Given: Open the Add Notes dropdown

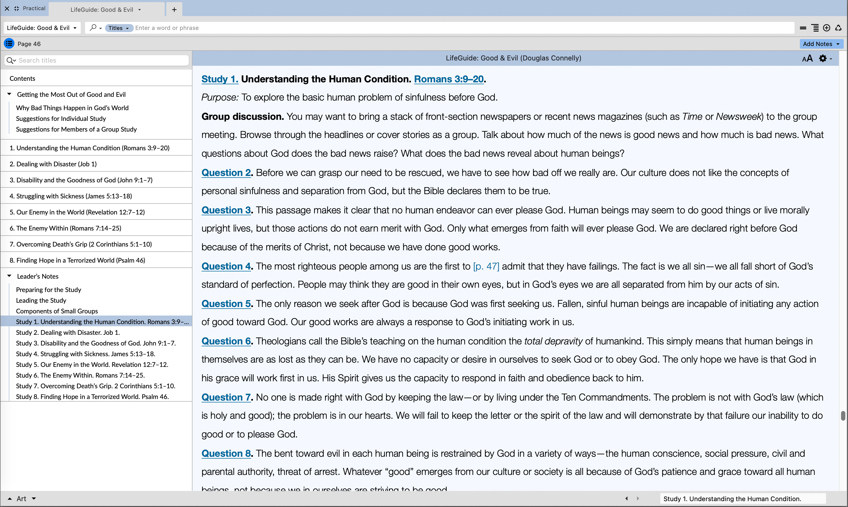Looking at the screenshot, I should pyautogui.click(x=821, y=44).
